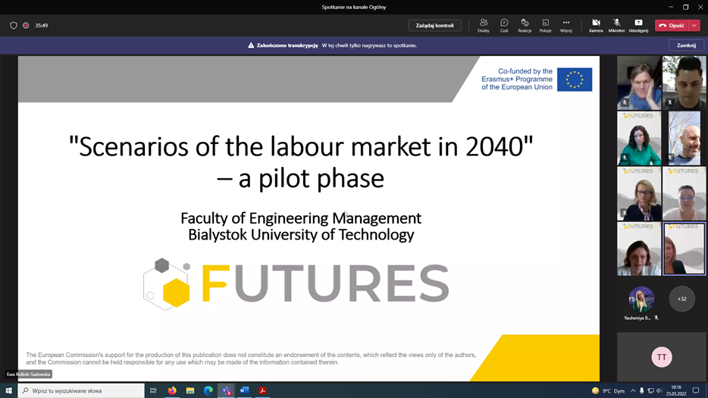708x398 pixels.
Task: Click the shield security icon
Action: (x=14, y=25)
